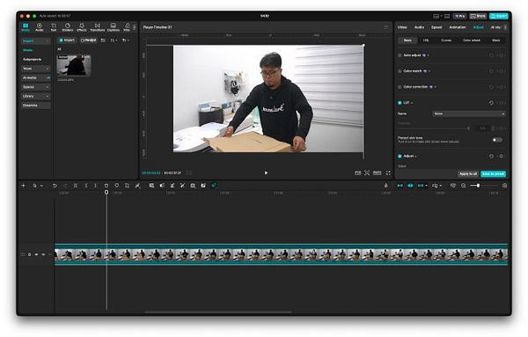Click Save as preset button
The image size is (528, 337).
pos(493,173)
